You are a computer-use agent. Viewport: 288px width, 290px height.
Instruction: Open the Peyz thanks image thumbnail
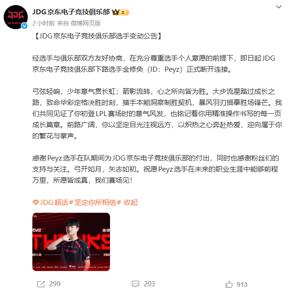(x=71, y=242)
